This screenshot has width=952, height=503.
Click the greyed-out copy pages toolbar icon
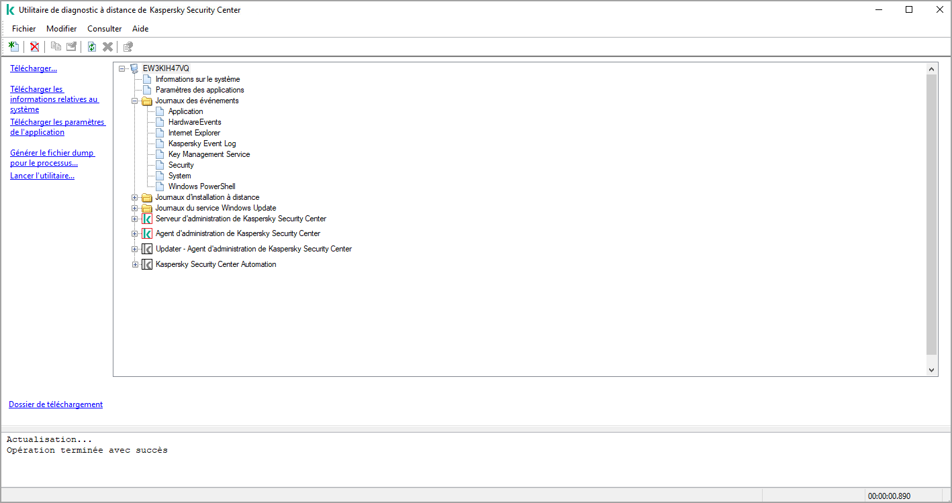click(56, 46)
